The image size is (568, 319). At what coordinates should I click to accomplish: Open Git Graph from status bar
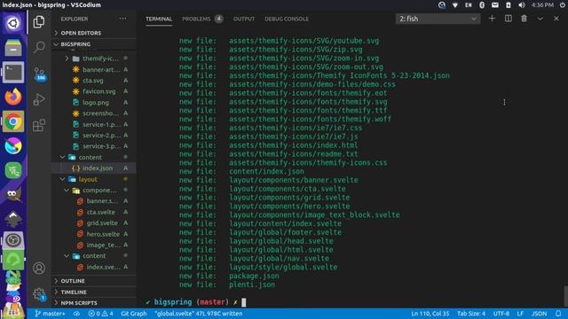coord(134,314)
